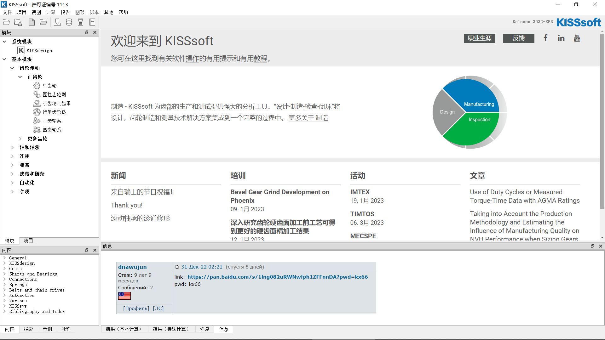Open the database tool icon
The height and width of the screenshot is (340, 605).
tap(69, 22)
